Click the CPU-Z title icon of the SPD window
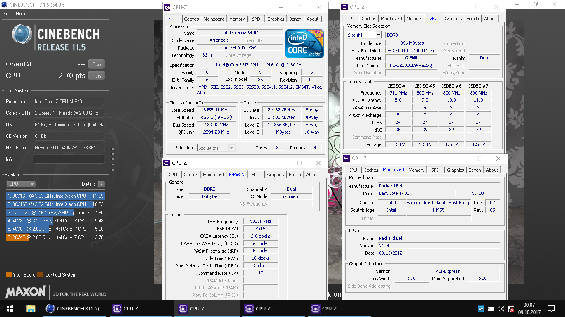Viewport: 565px width, 317px height. click(345, 7)
